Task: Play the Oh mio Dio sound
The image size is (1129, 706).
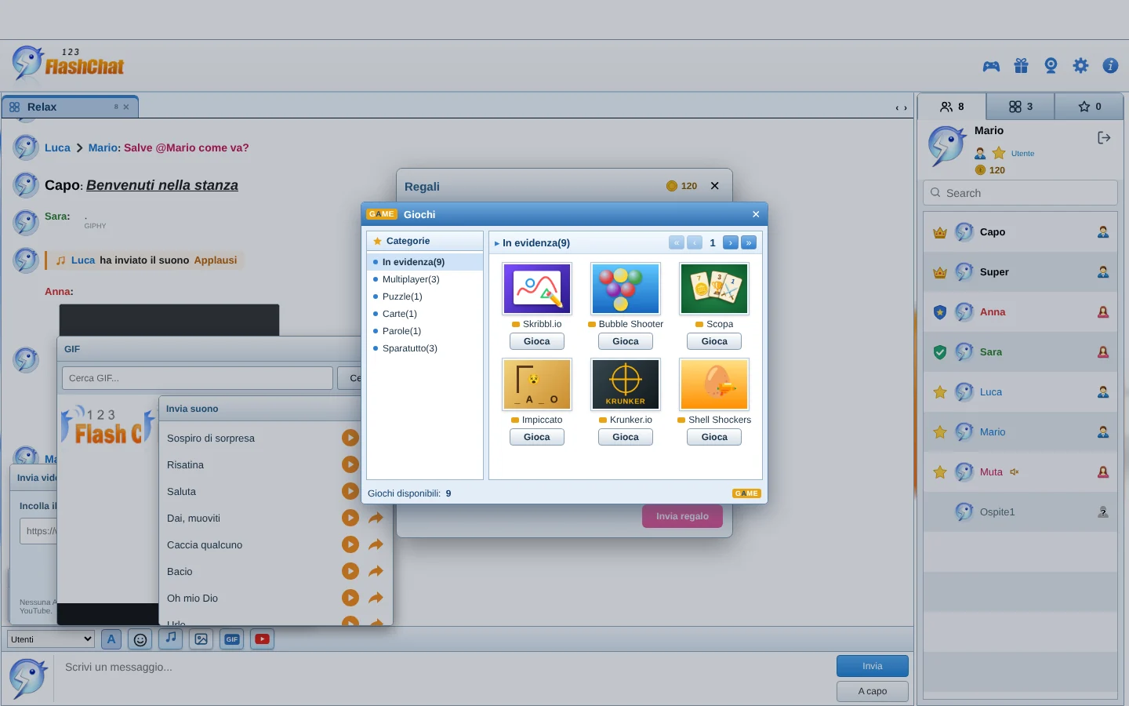Action: 350,598
